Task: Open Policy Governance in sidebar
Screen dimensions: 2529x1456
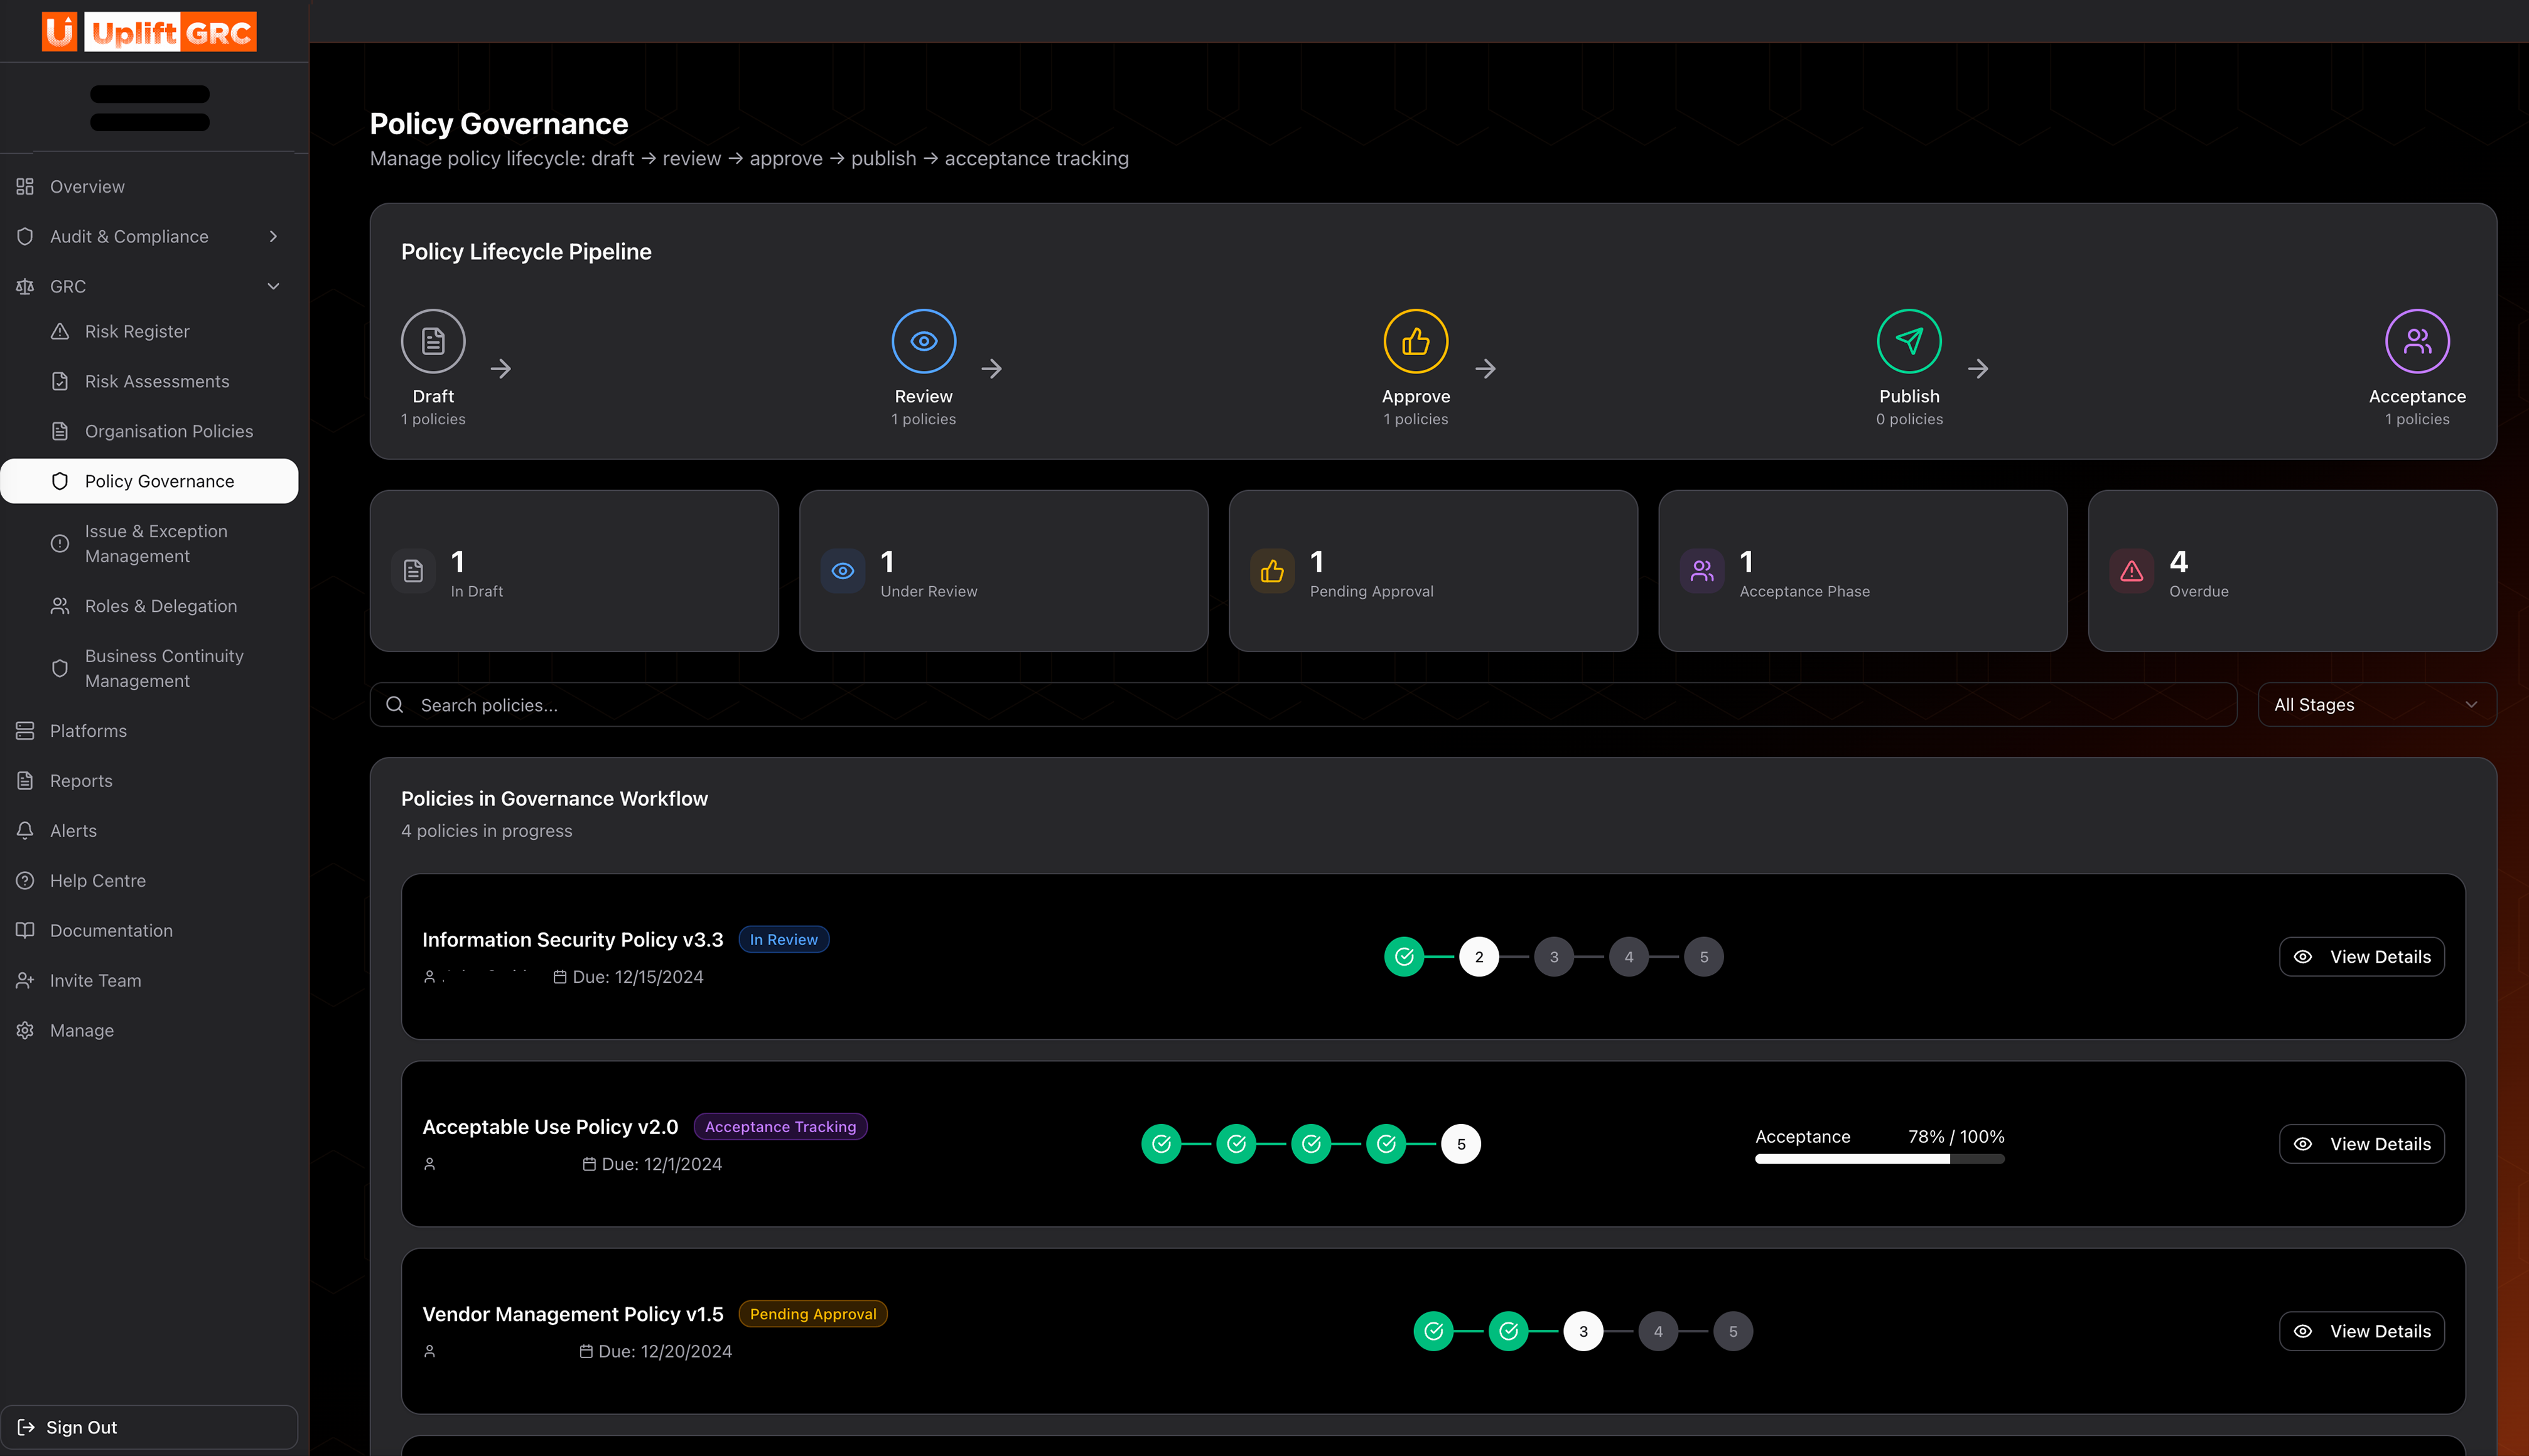Action: click(x=149, y=481)
